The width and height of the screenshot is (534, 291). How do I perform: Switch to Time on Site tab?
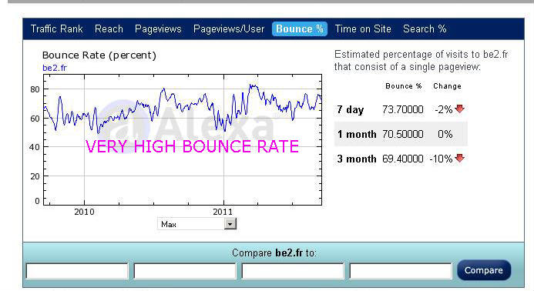point(363,29)
